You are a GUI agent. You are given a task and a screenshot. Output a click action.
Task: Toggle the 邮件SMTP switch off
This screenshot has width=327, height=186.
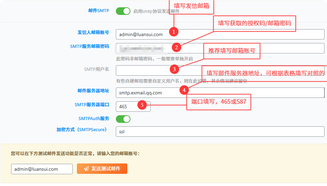(x=123, y=11)
